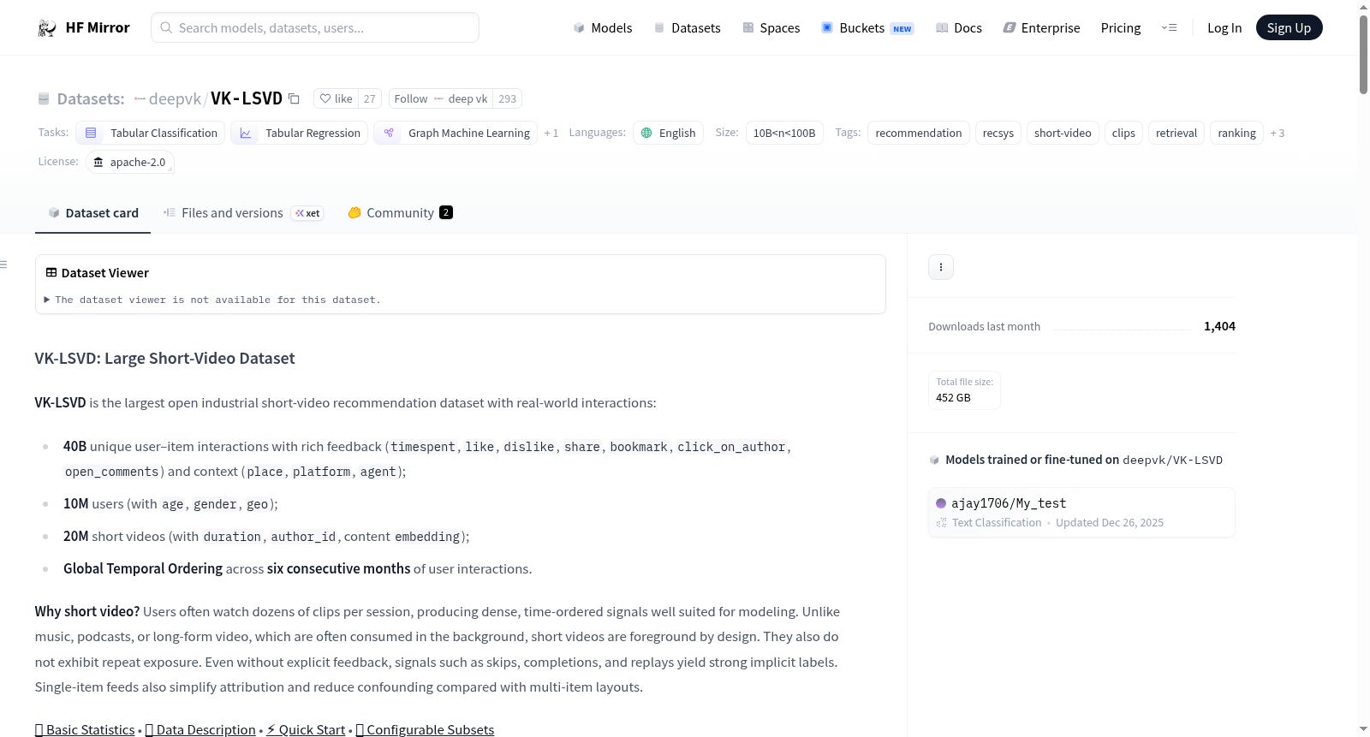The height and width of the screenshot is (737, 1370).
Task: Expand the additional navigation menu icon
Action: [x=1169, y=28]
